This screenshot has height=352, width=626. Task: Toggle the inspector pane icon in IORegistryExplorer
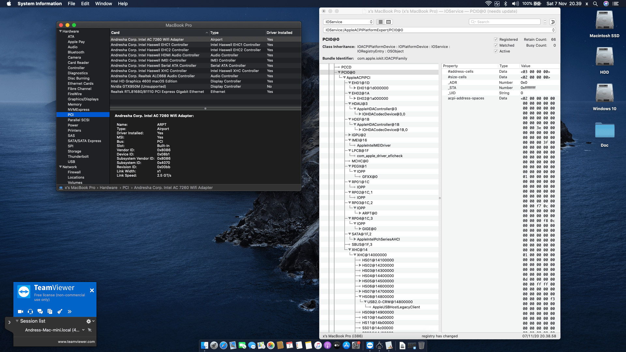tap(553, 22)
